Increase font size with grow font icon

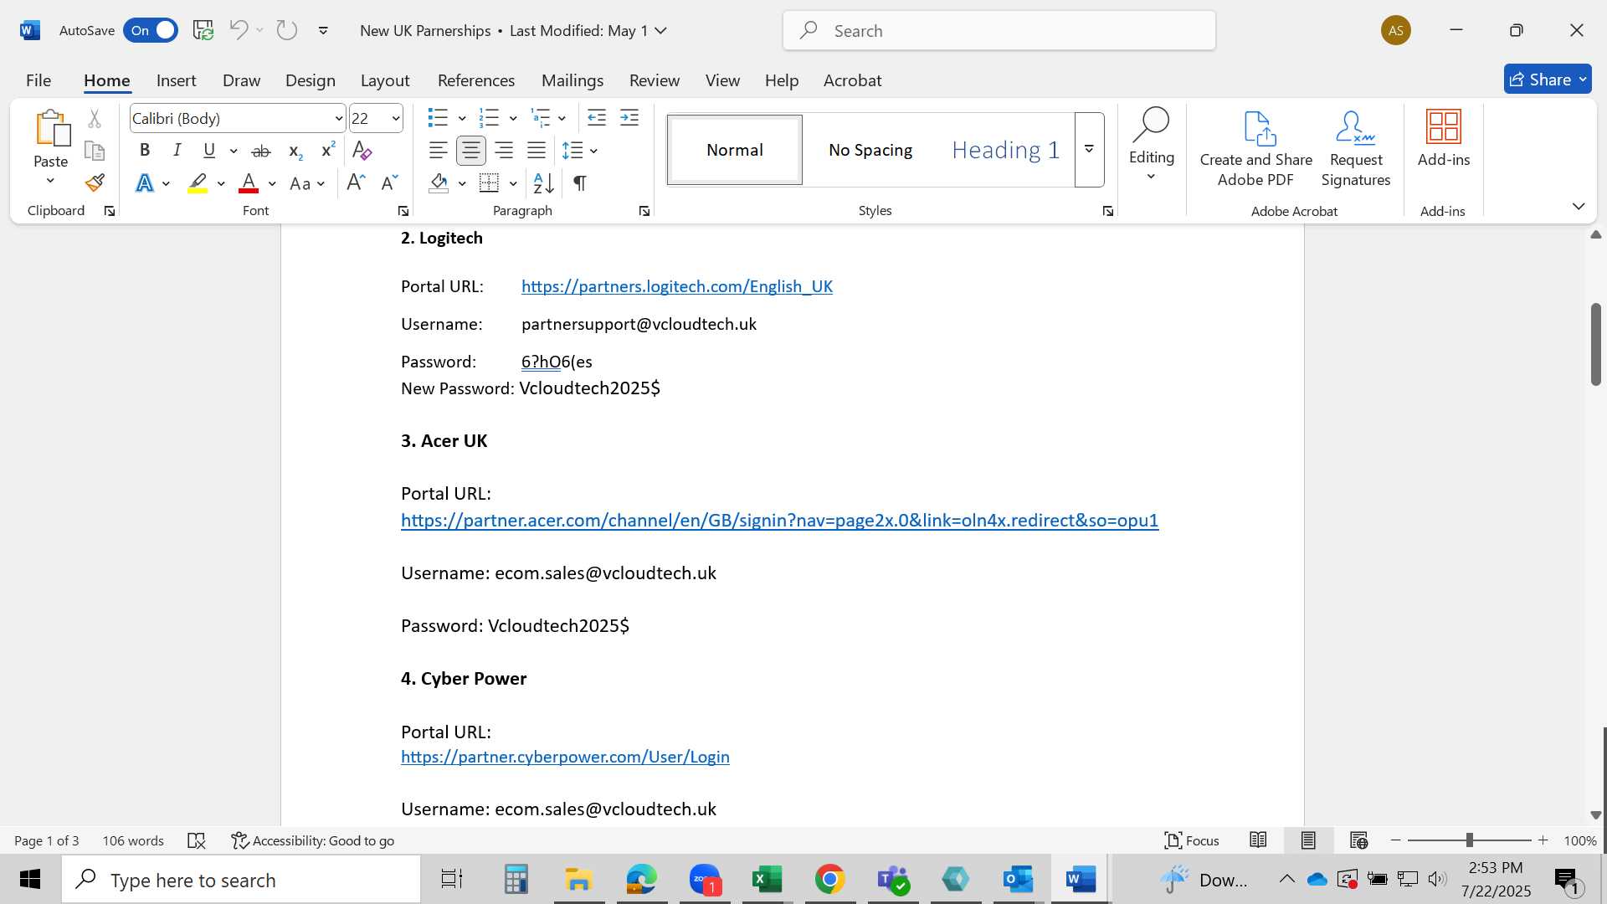(356, 182)
